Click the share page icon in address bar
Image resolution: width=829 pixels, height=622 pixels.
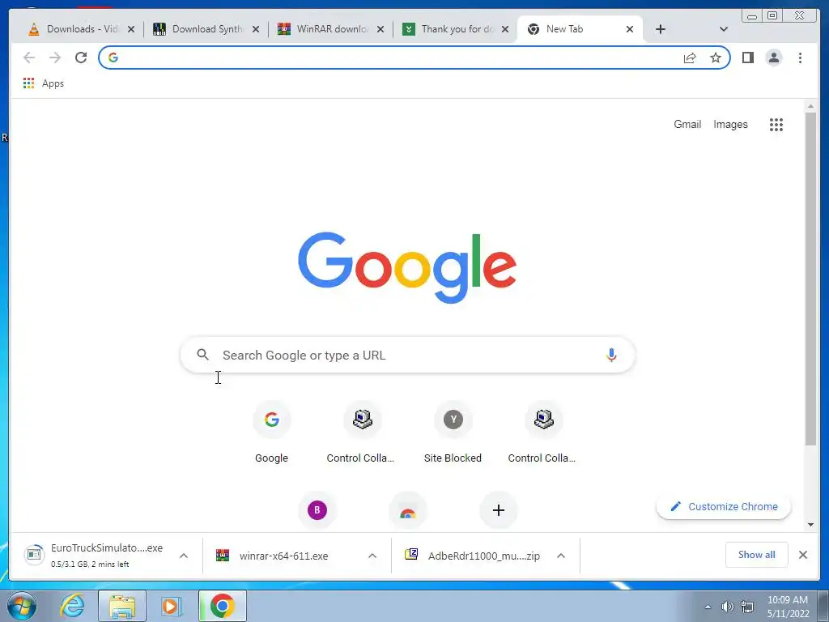click(x=690, y=58)
